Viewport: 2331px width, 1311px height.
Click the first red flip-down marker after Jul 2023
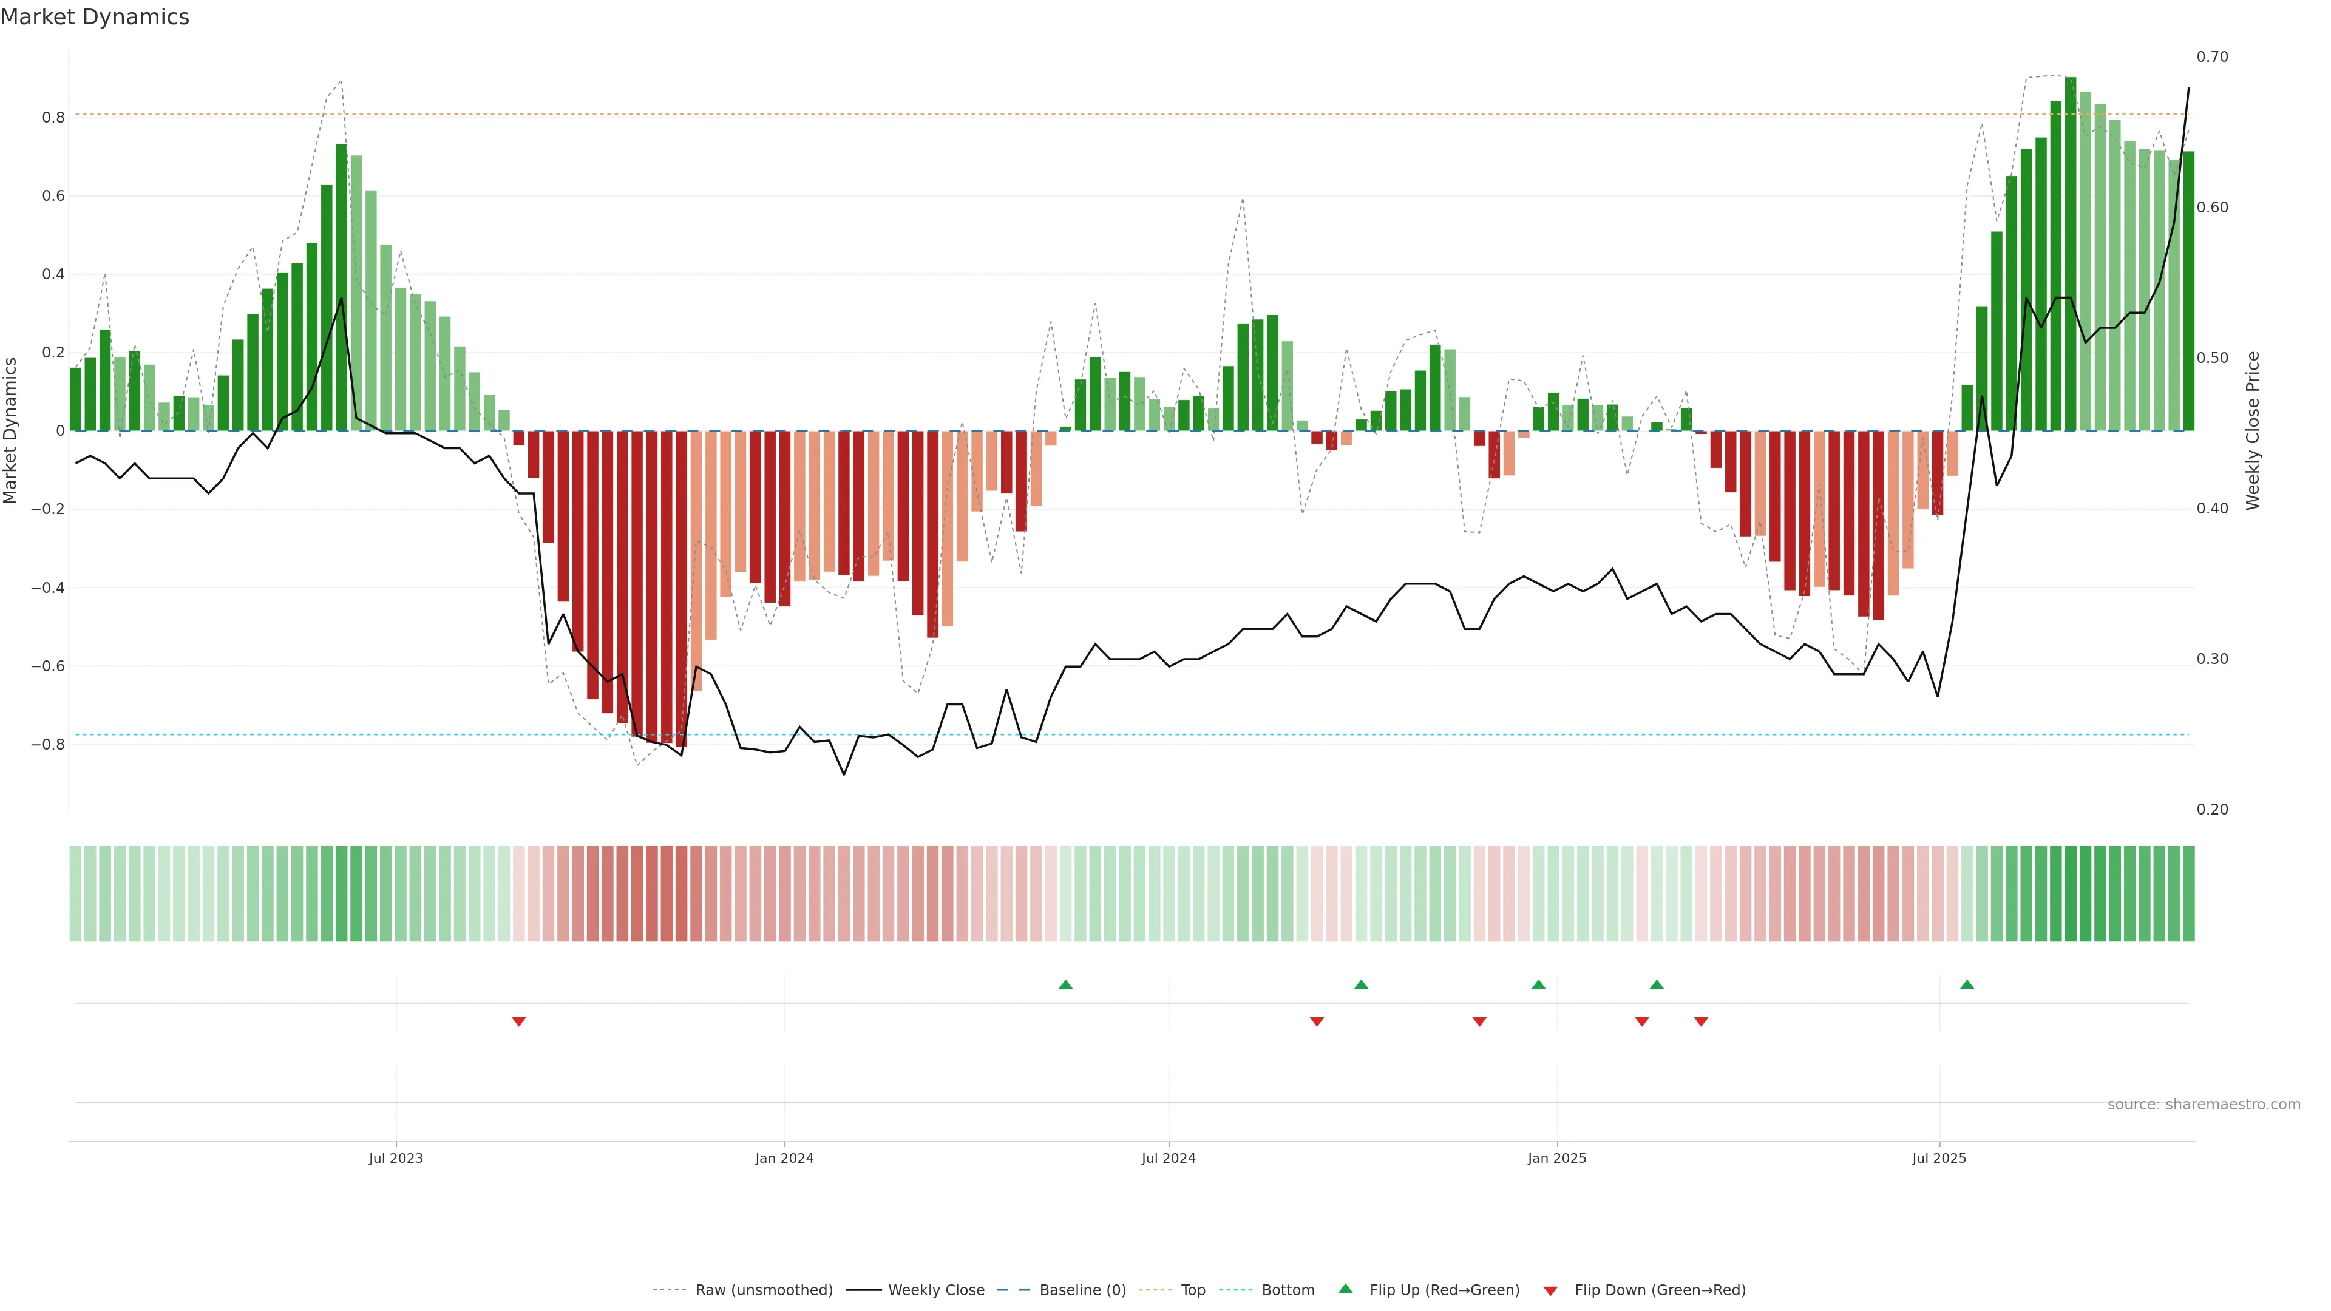click(518, 1021)
